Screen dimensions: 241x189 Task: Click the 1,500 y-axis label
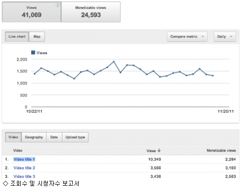22,71
